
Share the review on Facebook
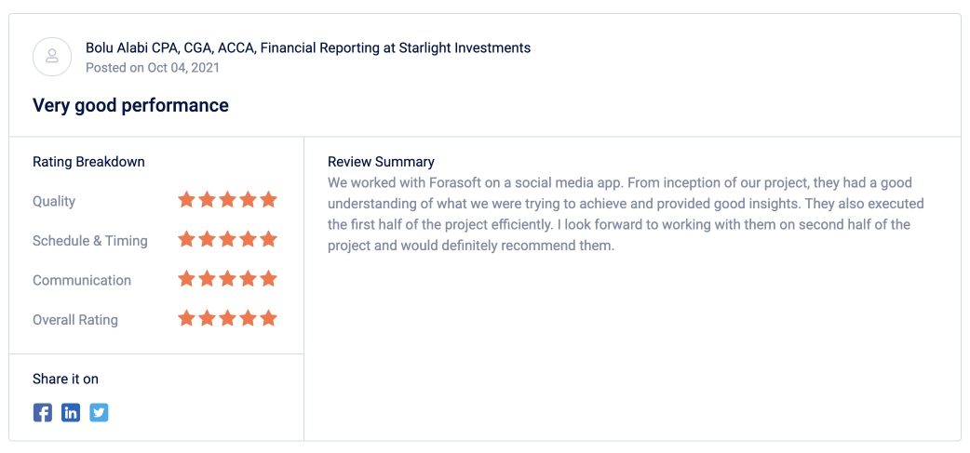click(43, 412)
